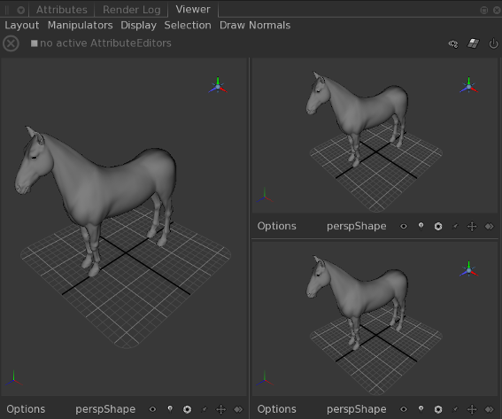This screenshot has height=419, width=502.
Task: Click the eye icon in the left viewport bar
Action: pos(152,409)
